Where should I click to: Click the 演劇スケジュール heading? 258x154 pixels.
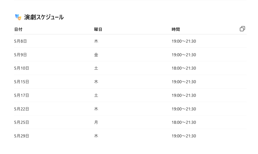coord(44,17)
